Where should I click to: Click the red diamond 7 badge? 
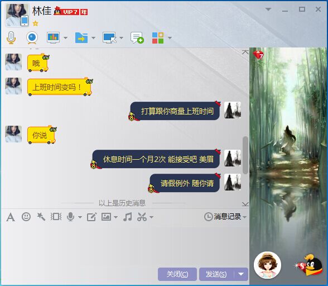258,55
